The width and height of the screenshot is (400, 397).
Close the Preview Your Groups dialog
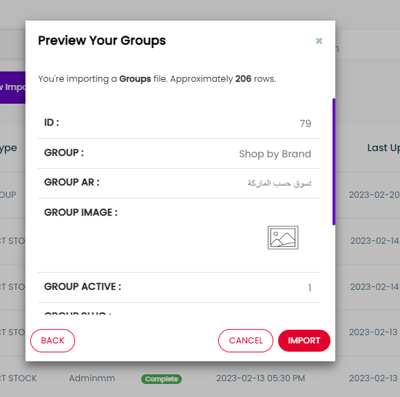pyautogui.click(x=319, y=41)
